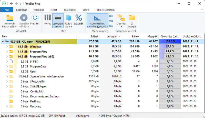Image resolution: width=205 pixels, height=118 pixels.
Task: Open the Többet szeretne? tab
Action: point(105,10)
